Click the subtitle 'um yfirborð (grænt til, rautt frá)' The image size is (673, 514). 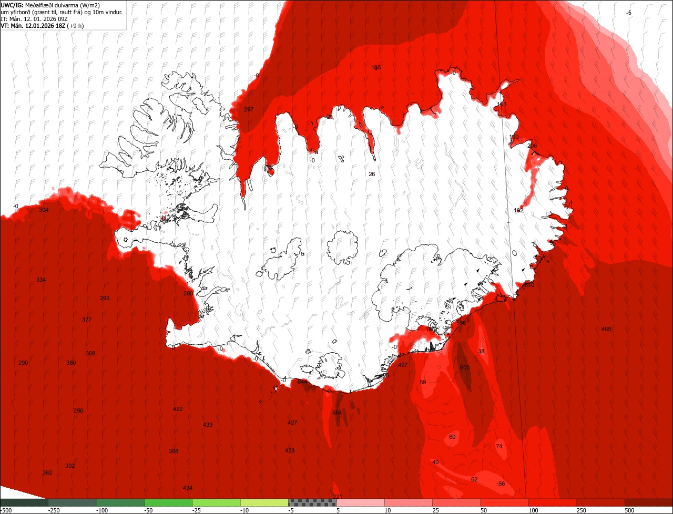(46, 12)
